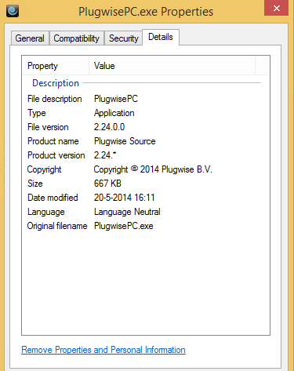Click the 667 KB size value
This screenshot has width=294, height=371.
point(107,184)
